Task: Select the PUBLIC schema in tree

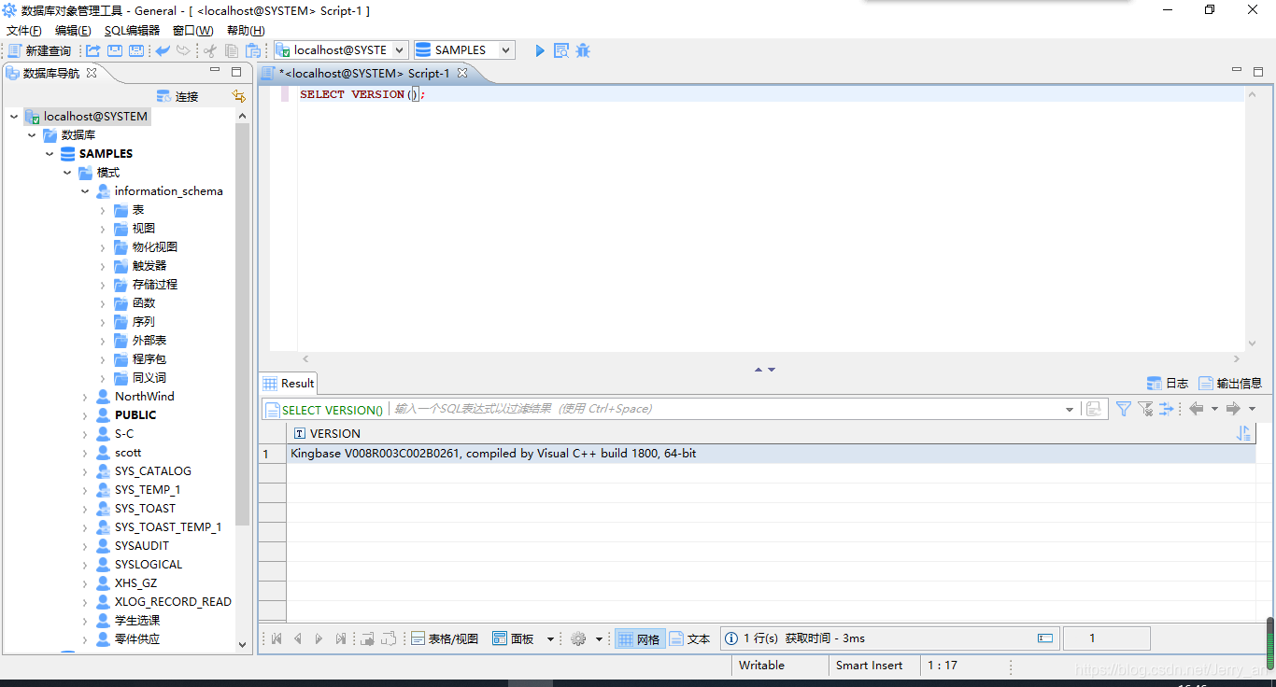Action: pos(135,415)
